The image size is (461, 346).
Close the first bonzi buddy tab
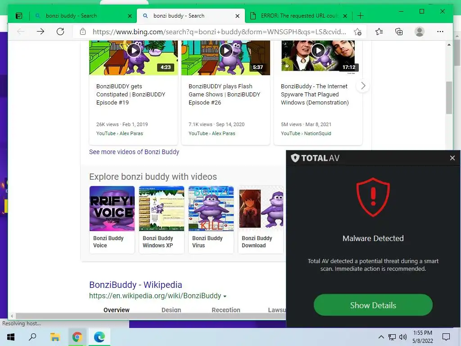coord(130,16)
